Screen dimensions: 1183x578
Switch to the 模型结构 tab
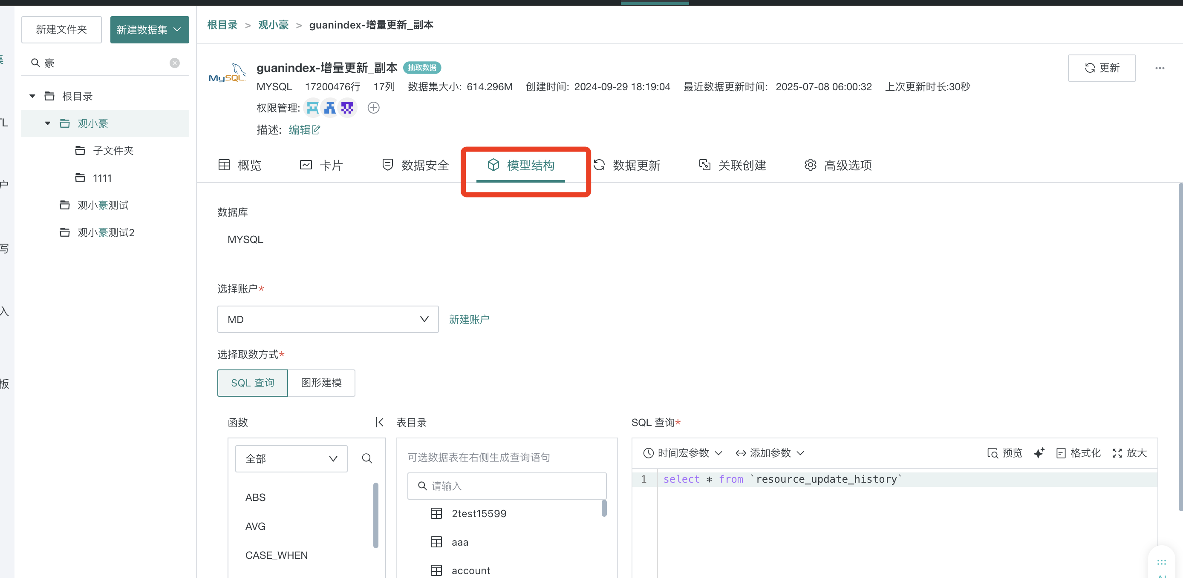pyautogui.click(x=521, y=165)
